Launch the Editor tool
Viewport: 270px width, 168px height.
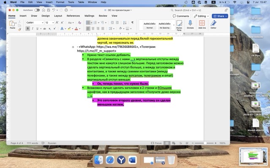tap(213, 25)
